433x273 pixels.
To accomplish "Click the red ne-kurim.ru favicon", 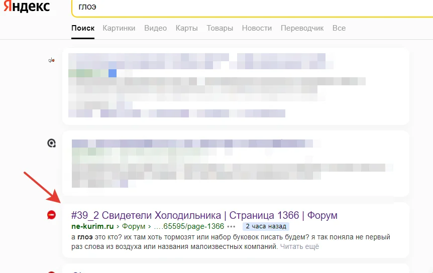I will [51, 215].
